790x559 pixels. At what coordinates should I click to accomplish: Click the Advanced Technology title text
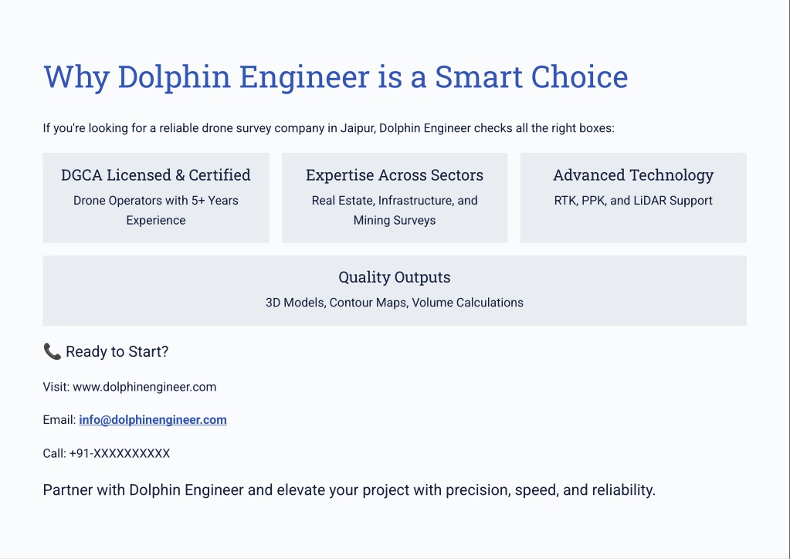pos(633,175)
